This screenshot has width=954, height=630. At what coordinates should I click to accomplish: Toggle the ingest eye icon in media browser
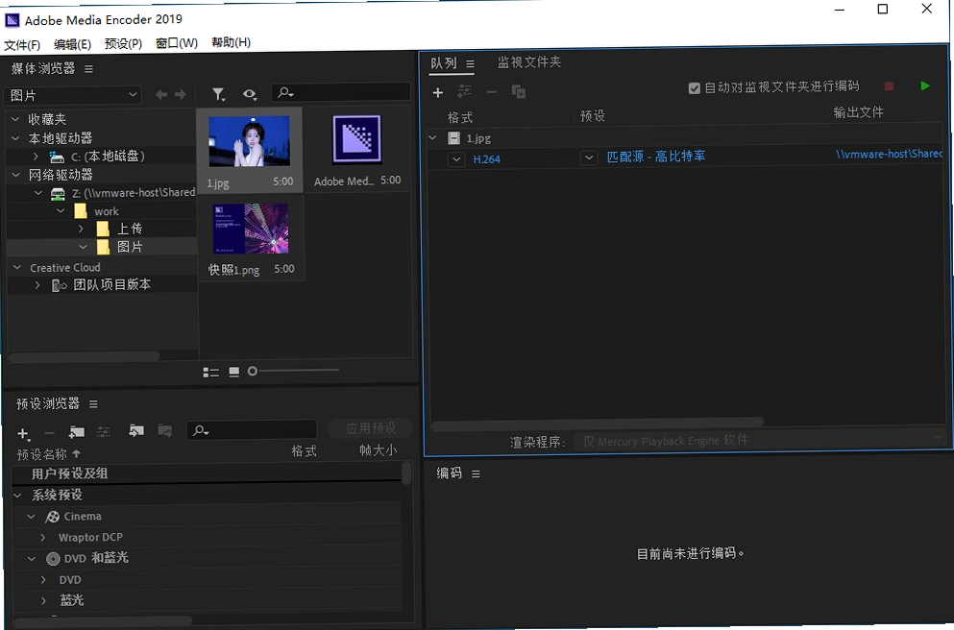[250, 94]
